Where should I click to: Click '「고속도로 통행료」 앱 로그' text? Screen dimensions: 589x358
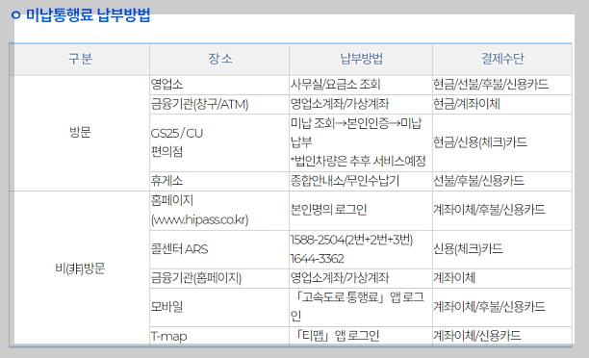click(x=360, y=297)
